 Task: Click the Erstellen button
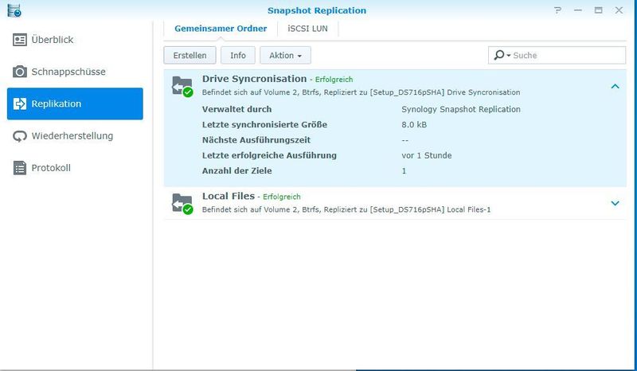click(190, 55)
